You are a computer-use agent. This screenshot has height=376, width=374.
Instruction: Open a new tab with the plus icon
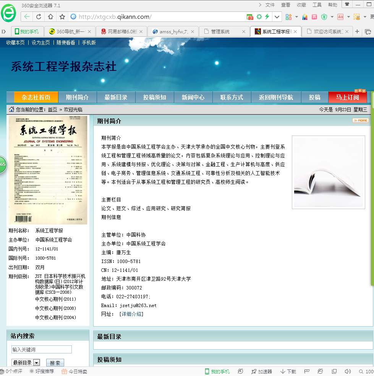tap(357, 31)
